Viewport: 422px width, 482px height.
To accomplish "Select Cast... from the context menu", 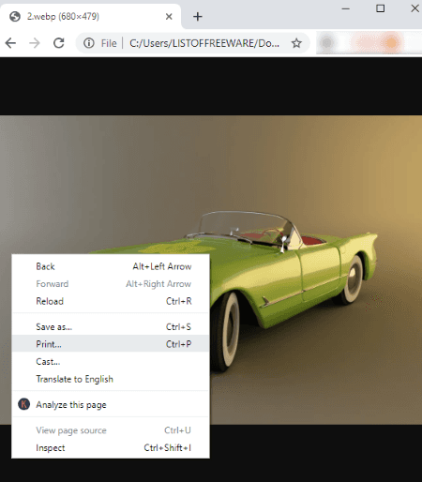I will coord(111,362).
